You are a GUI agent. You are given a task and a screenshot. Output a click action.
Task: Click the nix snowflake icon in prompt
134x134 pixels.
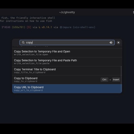click(61, 27)
